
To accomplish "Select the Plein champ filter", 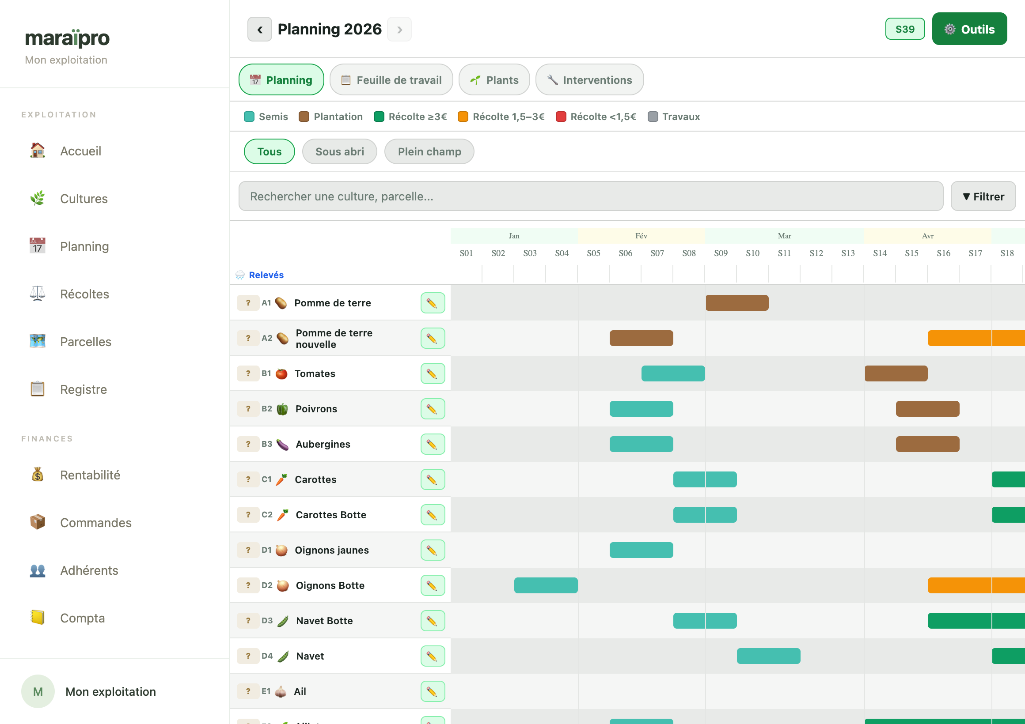I will pyautogui.click(x=429, y=152).
